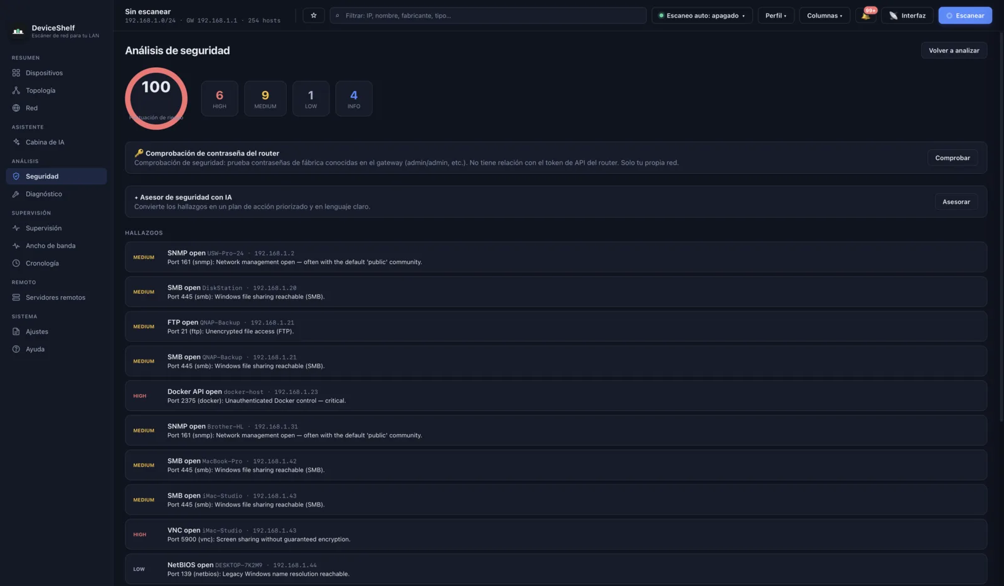Click the Servidores remotos server icon
The image size is (1004, 586).
[x=16, y=297]
